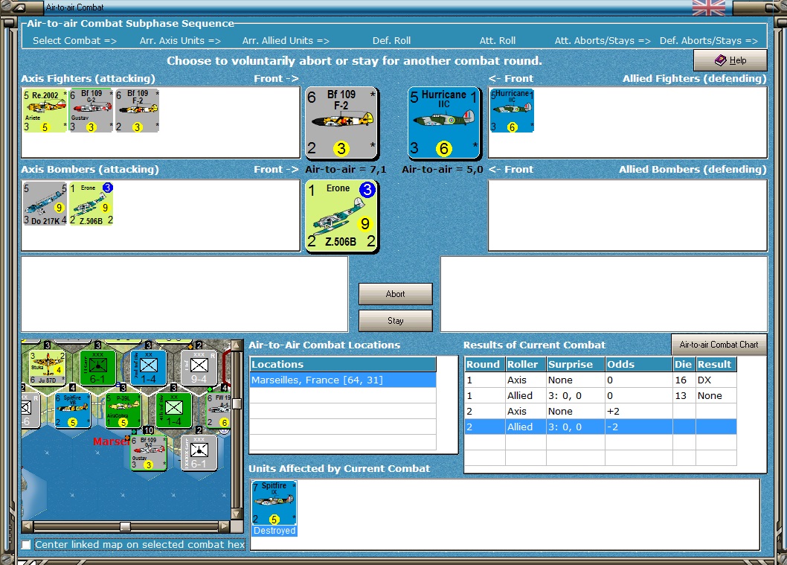Select the large Hurricane IIC front fighter
This screenshot has width=787, height=565.
(444, 123)
